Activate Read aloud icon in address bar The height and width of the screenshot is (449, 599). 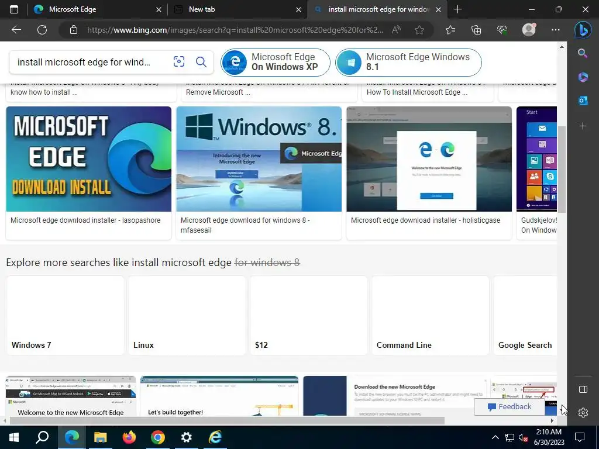(x=396, y=30)
